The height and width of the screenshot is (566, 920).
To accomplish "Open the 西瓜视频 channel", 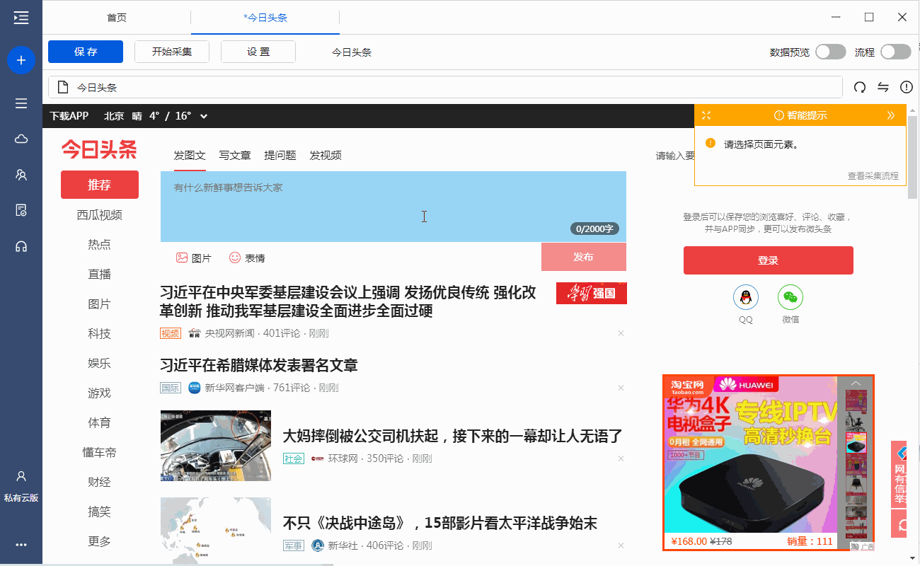I will [x=100, y=215].
